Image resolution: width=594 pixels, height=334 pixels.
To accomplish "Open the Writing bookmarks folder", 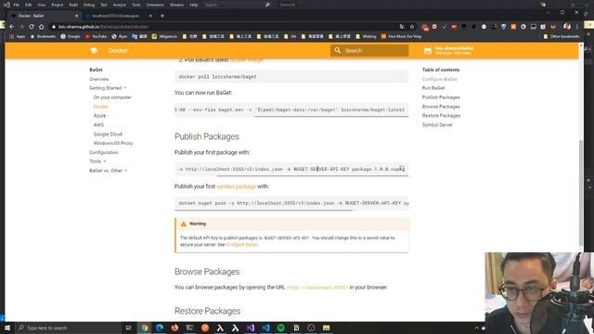I will click(x=366, y=36).
